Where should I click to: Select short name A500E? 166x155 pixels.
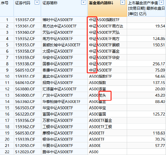point(95,146)
